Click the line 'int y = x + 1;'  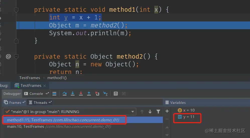pyautogui.click(x=75, y=17)
